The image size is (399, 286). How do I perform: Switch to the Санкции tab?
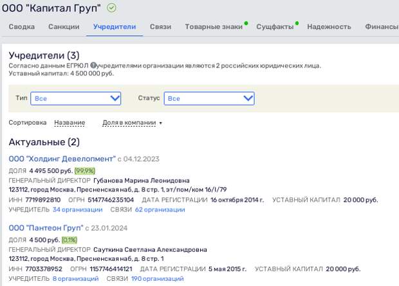pyautogui.click(x=64, y=27)
